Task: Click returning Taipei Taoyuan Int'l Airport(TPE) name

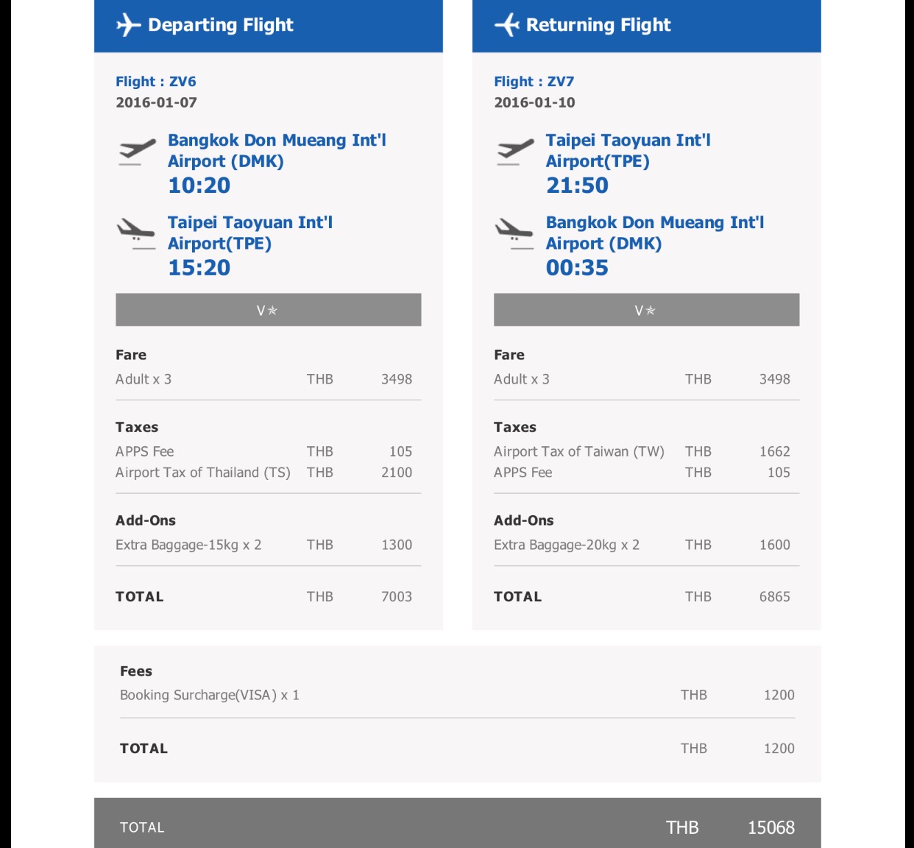Action: [628, 150]
